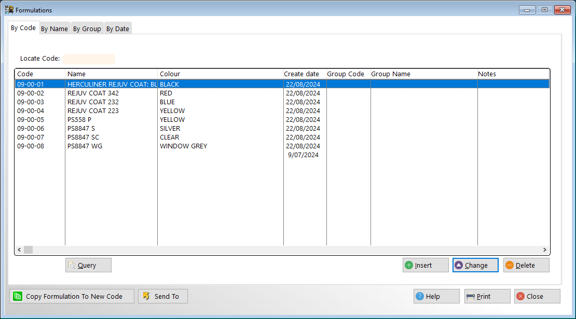This screenshot has height=319, width=576.
Task: Focus the Locate Code input field
Action: click(89, 59)
